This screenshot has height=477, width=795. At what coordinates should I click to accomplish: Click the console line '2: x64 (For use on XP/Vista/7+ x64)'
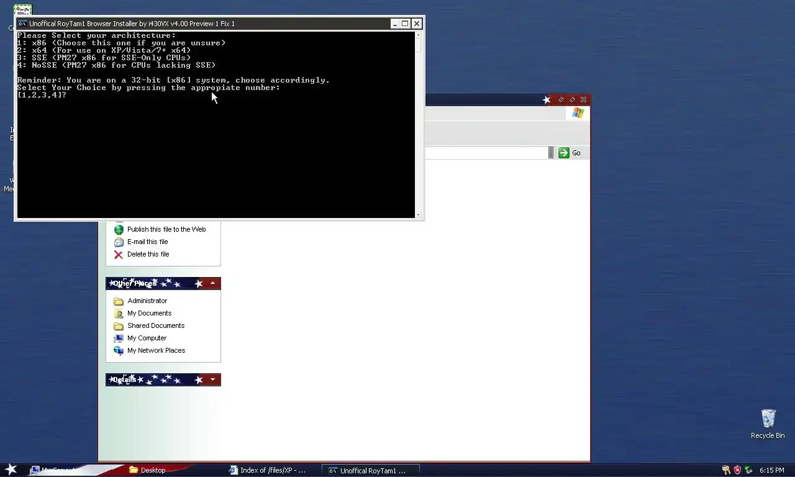pyautogui.click(x=104, y=50)
